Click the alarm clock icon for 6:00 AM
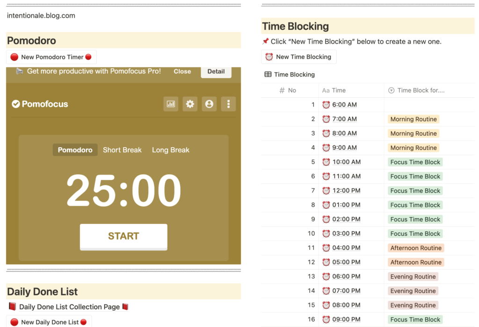This screenshot has height=327, width=479. pos(326,105)
